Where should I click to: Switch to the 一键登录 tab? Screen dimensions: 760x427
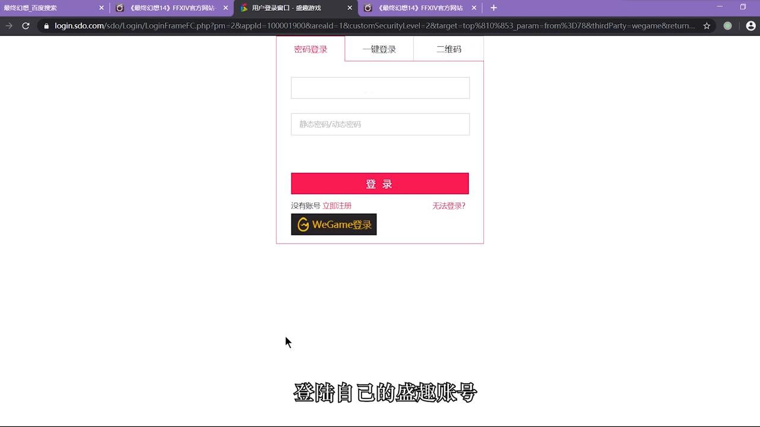coord(379,49)
